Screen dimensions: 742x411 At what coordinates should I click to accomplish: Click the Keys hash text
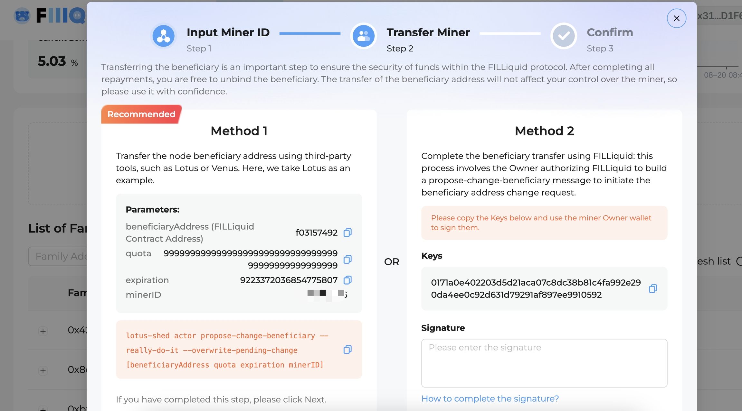536,288
